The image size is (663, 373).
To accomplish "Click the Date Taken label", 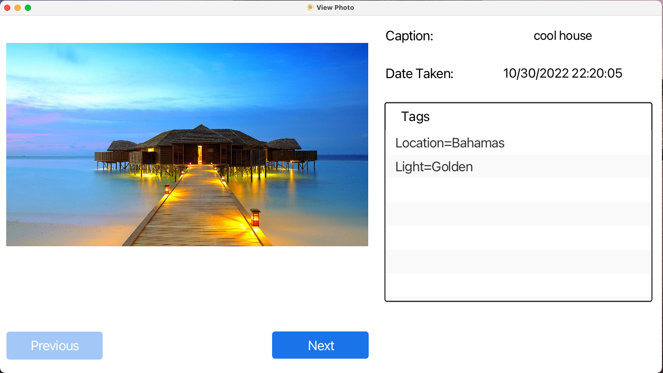I will tap(419, 73).
